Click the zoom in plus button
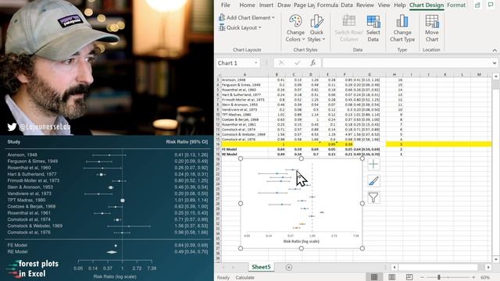500x281 pixels. [x=473, y=277]
